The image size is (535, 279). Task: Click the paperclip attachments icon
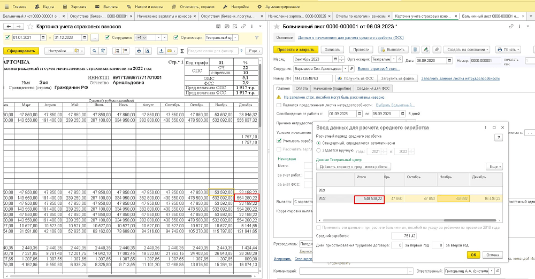coord(437,49)
